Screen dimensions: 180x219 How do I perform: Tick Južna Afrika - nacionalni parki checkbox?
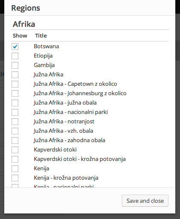pos(15,112)
